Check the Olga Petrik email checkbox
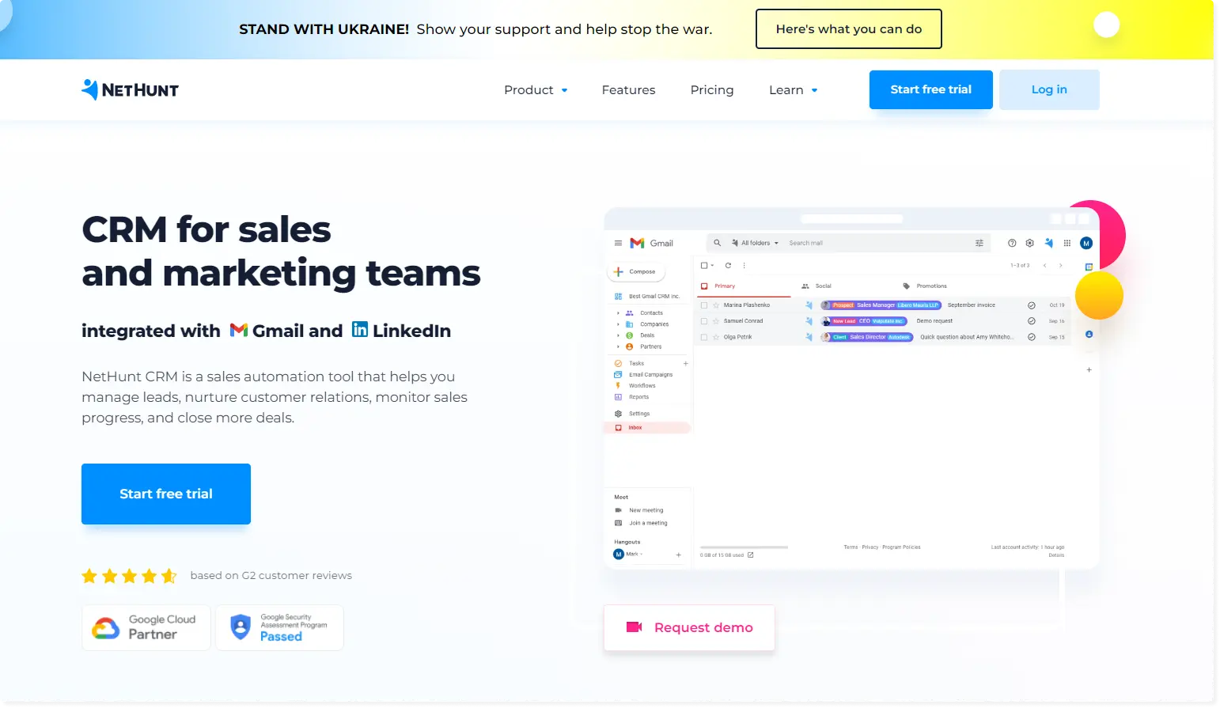This screenshot has width=1220, height=708. pos(704,337)
